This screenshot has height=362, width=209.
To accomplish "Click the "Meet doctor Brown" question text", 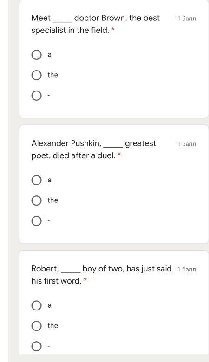I will click(x=95, y=24).
